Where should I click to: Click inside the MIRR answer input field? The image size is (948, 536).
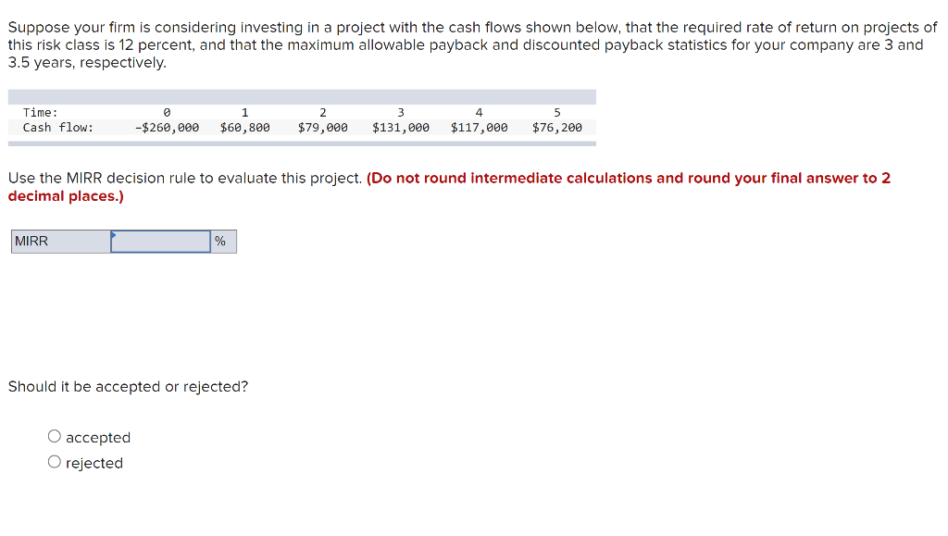[x=159, y=241]
